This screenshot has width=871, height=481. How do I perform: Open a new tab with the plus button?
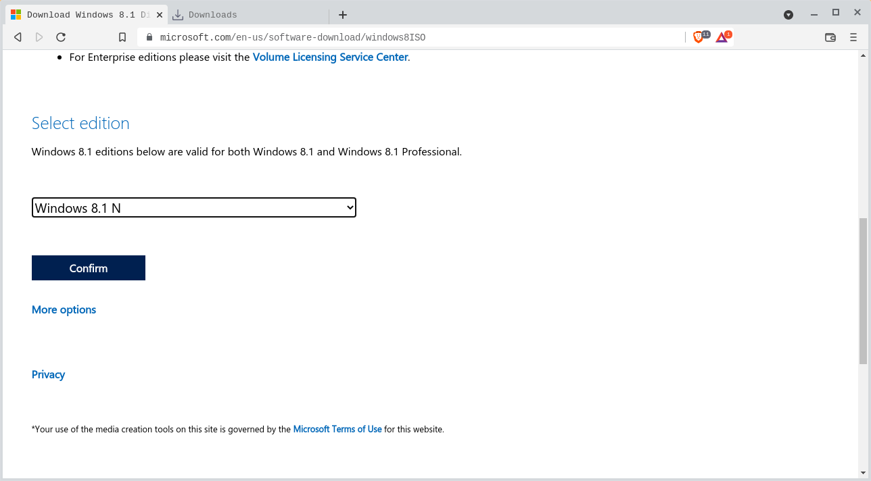343,15
